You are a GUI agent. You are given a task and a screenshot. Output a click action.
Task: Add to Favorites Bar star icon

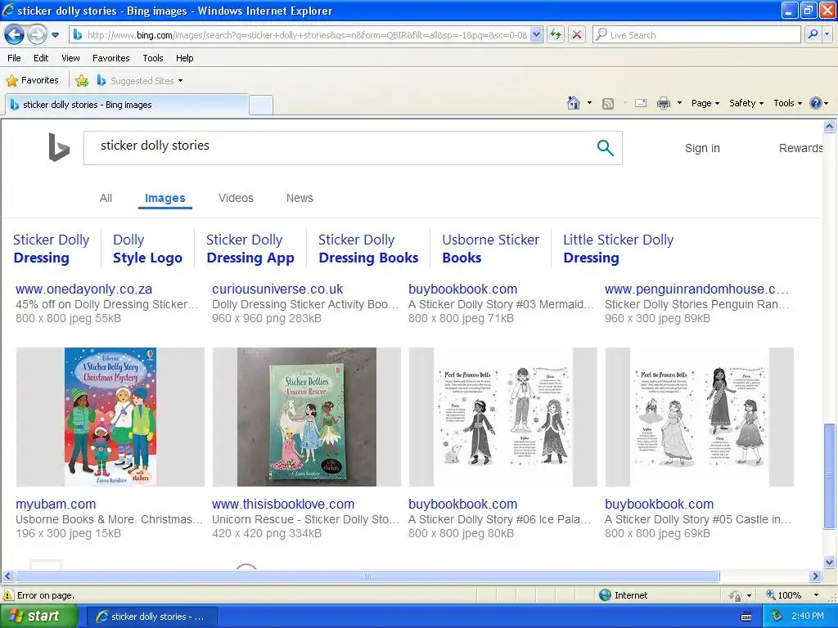[x=82, y=81]
